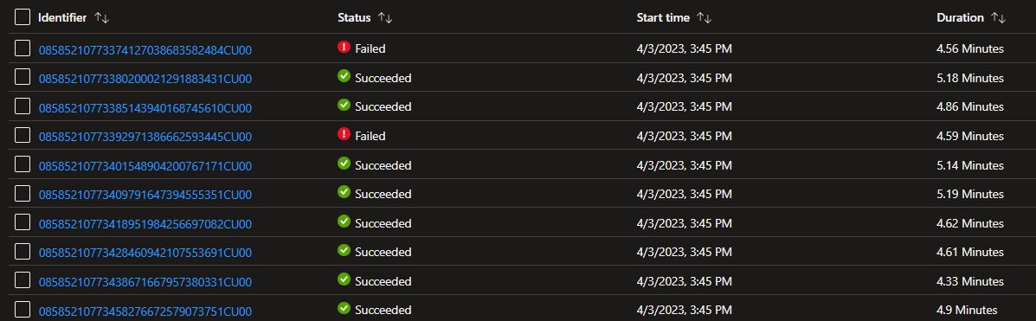Click Failed icon for 4.59 Minutes run
Image resolution: width=1036 pixels, height=321 pixels.
pyautogui.click(x=344, y=135)
